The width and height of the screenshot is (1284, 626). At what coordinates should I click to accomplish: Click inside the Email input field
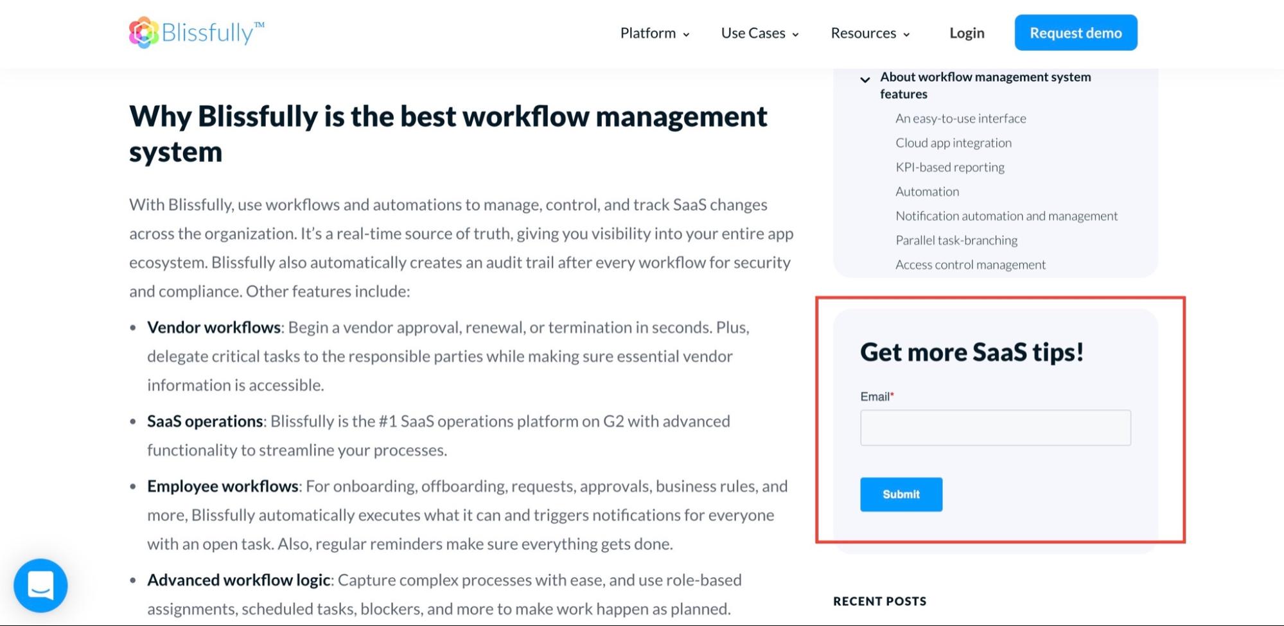point(995,427)
